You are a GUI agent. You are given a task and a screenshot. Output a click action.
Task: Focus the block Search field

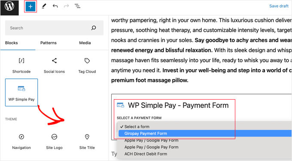pyautogui.click(x=54, y=28)
